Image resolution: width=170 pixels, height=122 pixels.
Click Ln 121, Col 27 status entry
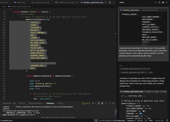112,120
